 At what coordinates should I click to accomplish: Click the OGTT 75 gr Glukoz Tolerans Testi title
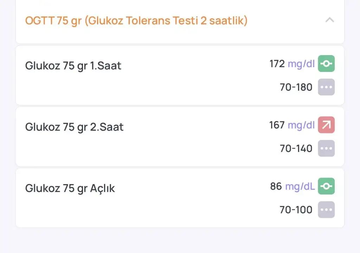click(136, 21)
